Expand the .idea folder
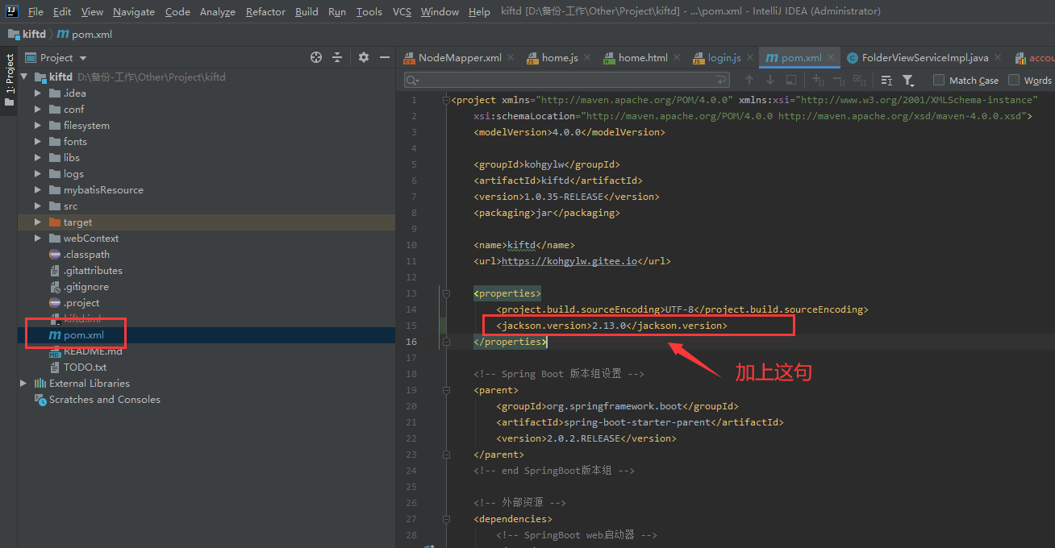The height and width of the screenshot is (548, 1055). (x=38, y=93)
